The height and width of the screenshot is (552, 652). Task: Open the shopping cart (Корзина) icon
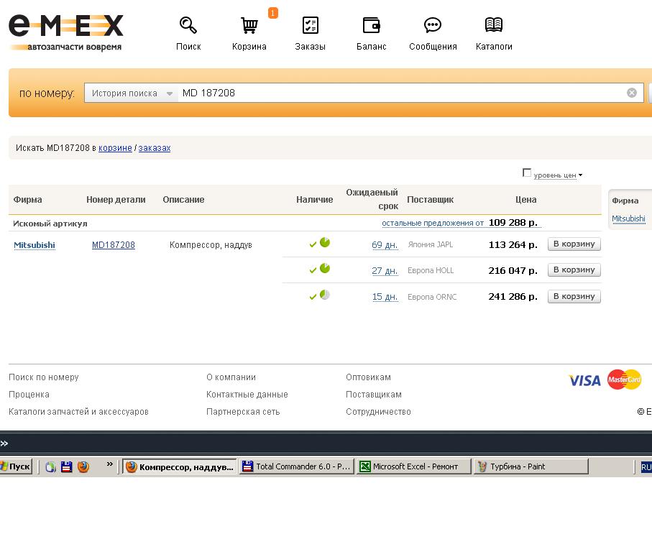pyautogui.click(x=249, y=26)
